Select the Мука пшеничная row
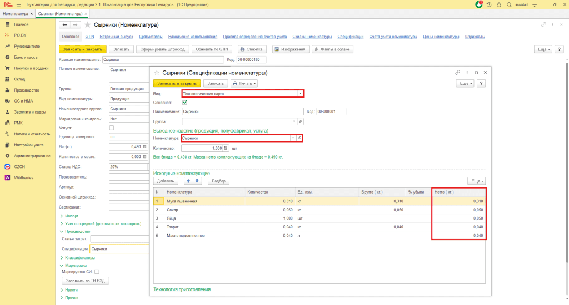 (x=320, y=201)
